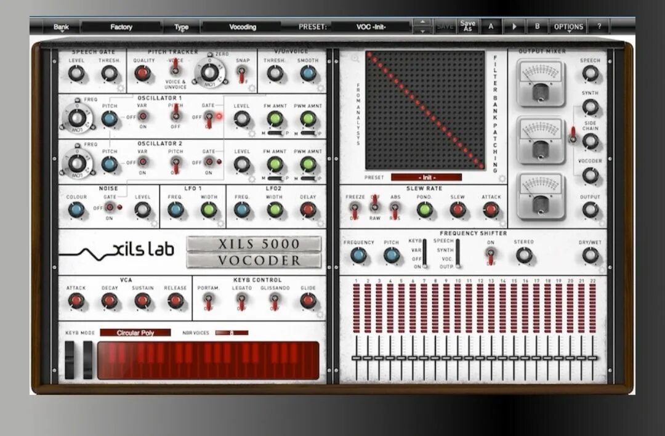Toggle the Oscillator 2 PITCH switch

pyautogui.click(x=175, y=164)
